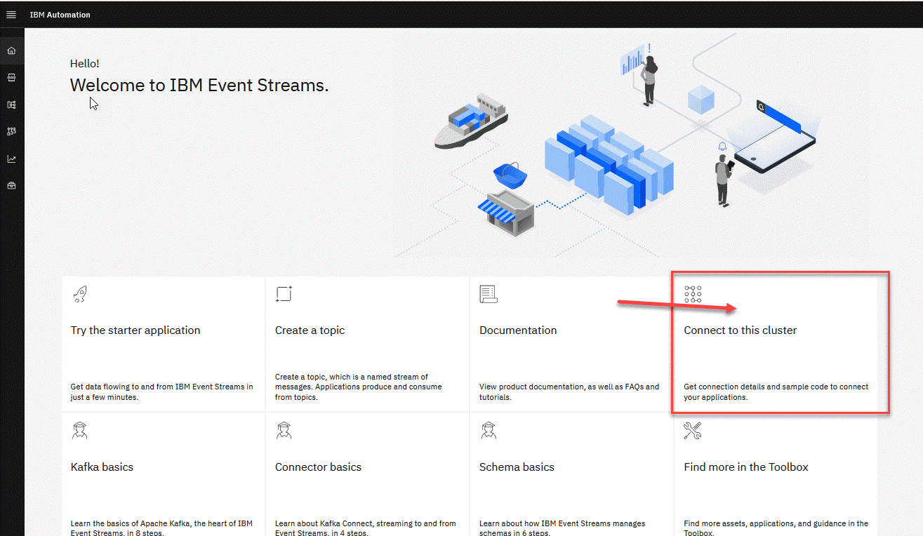Viewport: 923px width, 536px height.
Task: Open Topics from the sidebar icon
Action: (11, 77)
